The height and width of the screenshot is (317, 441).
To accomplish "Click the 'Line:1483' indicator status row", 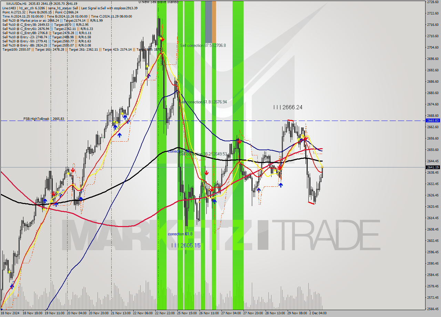I will click(x=70, y=8).
